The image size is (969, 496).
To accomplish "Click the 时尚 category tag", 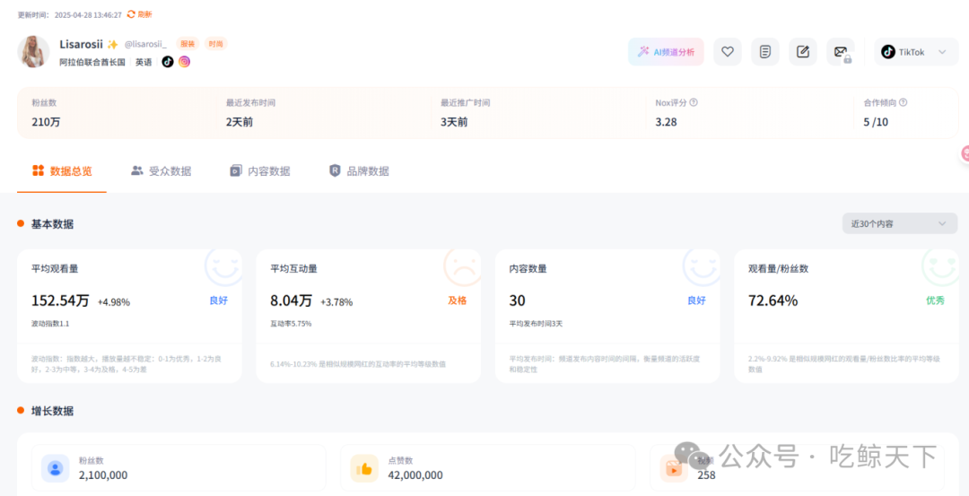I will point(215,44).
